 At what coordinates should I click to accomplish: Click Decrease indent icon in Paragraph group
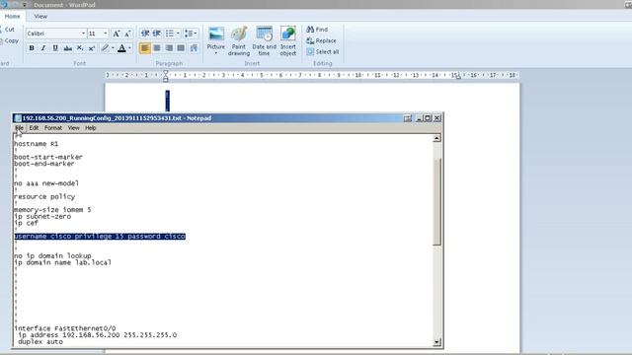coord(145,34)
